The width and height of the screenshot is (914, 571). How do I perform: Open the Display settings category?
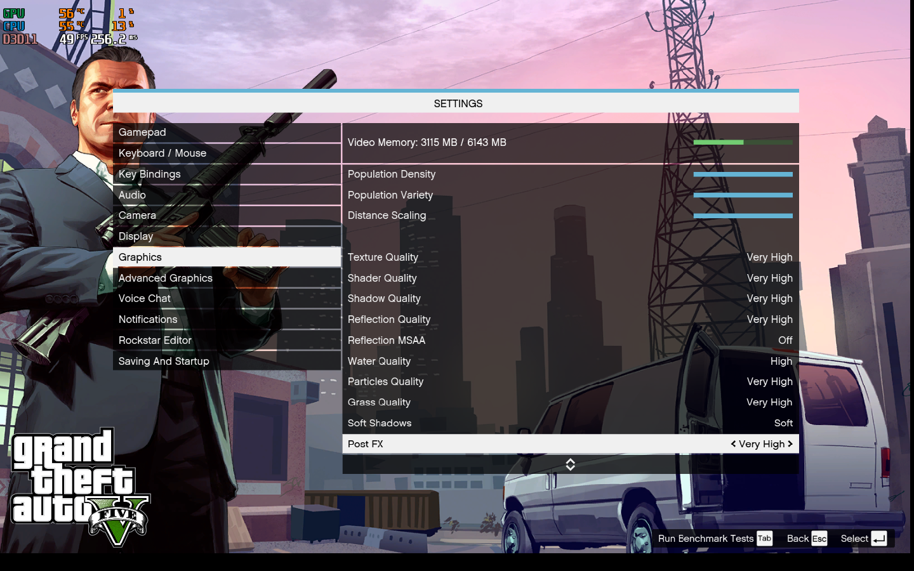(x=227, y=236)
